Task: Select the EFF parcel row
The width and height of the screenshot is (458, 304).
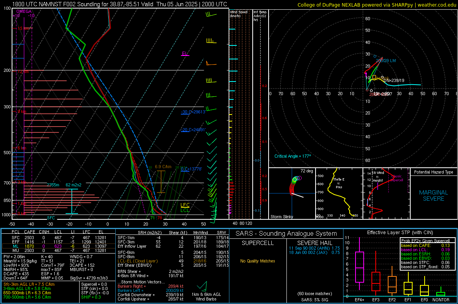Action: click(x=59, y=242)
